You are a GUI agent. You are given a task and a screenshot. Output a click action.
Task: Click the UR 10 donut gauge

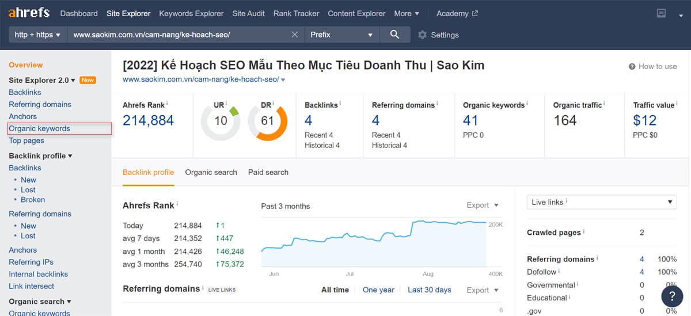pyautogui.click(x=221, y=121)
